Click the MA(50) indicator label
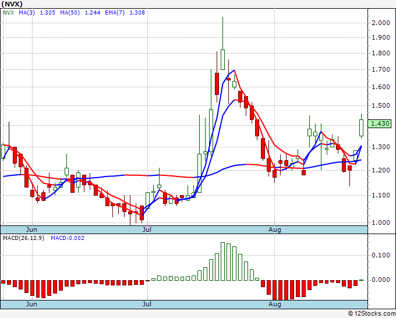The height and width of the screenshot is (318, 396). (x=70, y=13)
